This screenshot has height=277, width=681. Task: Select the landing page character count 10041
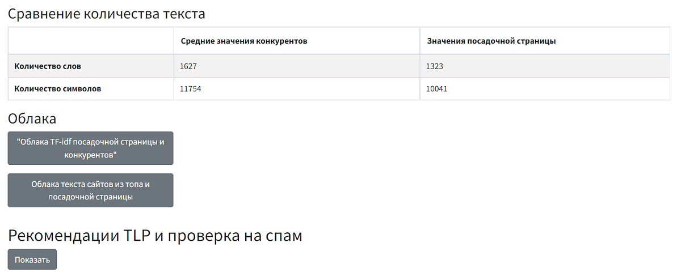[x=437, y=89]
